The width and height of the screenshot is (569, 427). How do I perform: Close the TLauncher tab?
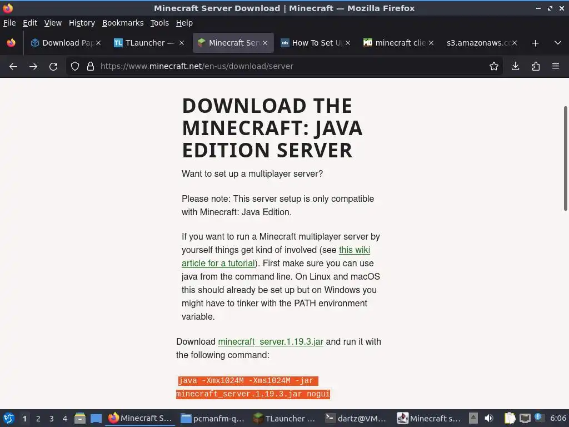(182, 43)
